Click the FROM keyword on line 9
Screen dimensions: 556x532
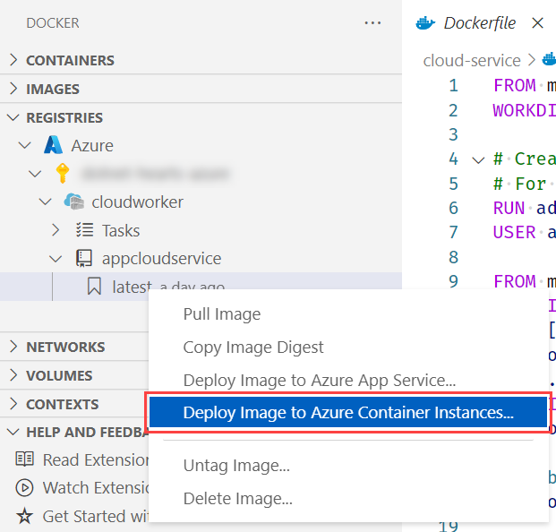[x=514, y=281]
